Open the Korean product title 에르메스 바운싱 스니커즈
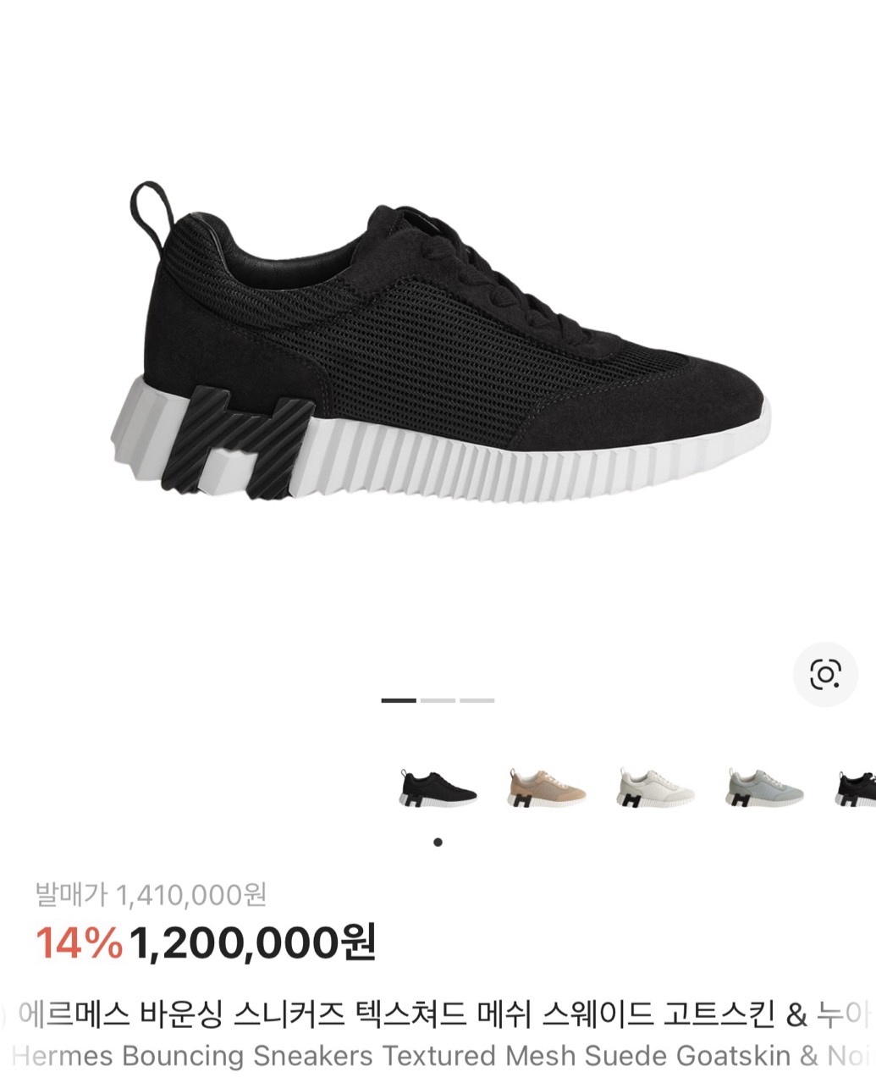The height and width of the screenshot is (1083, 876). click(x=179, y=1014)
